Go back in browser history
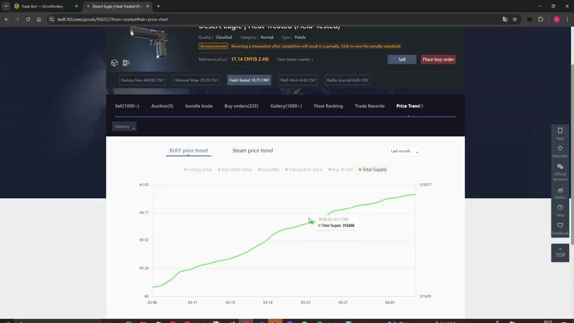Screen dimensions: 574x323 (x=6, y=19)
